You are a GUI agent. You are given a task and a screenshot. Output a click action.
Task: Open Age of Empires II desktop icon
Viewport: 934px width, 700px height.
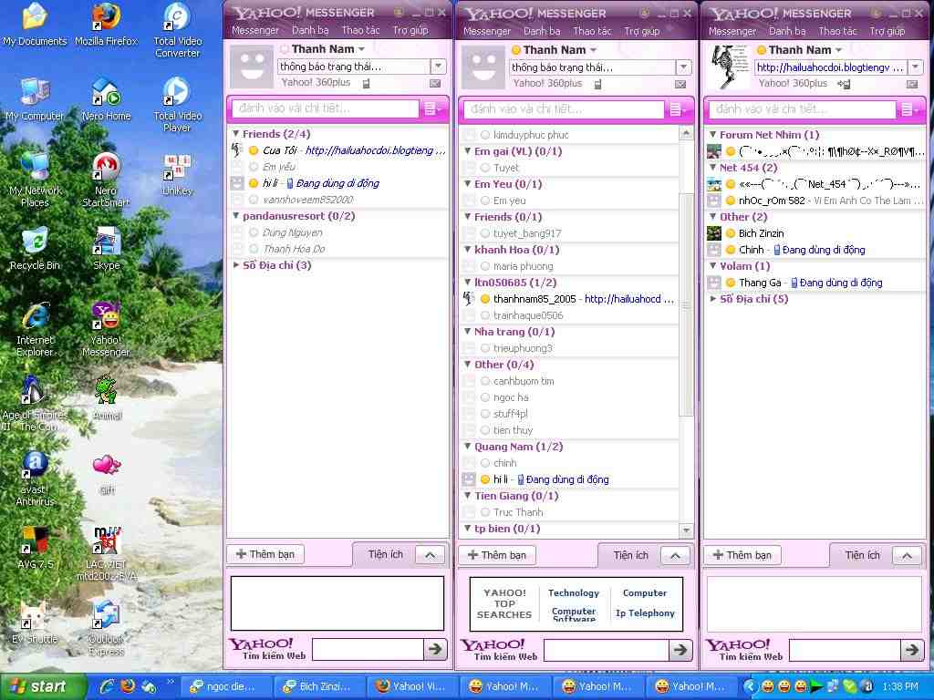36,404
